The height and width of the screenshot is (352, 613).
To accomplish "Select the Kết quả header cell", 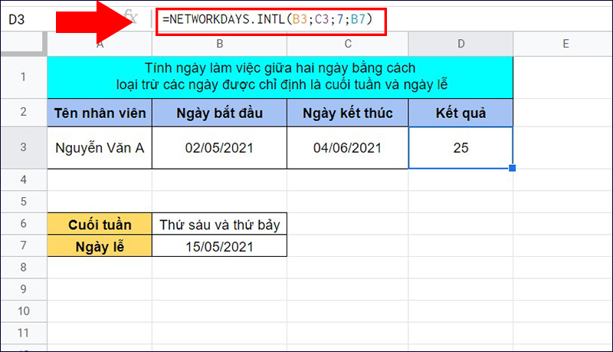I will 461,113.
